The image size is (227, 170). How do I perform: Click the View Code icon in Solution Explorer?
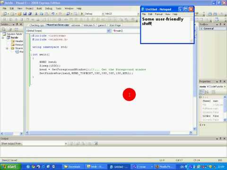(16, 29)
